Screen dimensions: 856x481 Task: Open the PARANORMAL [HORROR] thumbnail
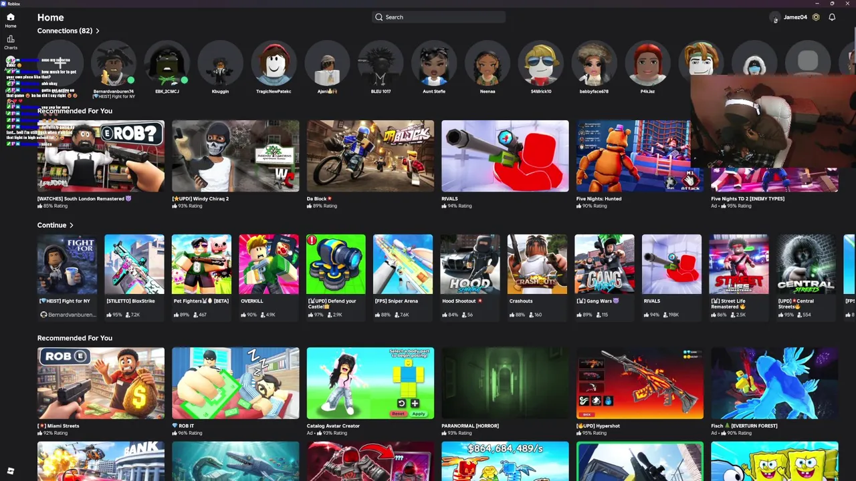pyautogui.click(x=505, y=383)
